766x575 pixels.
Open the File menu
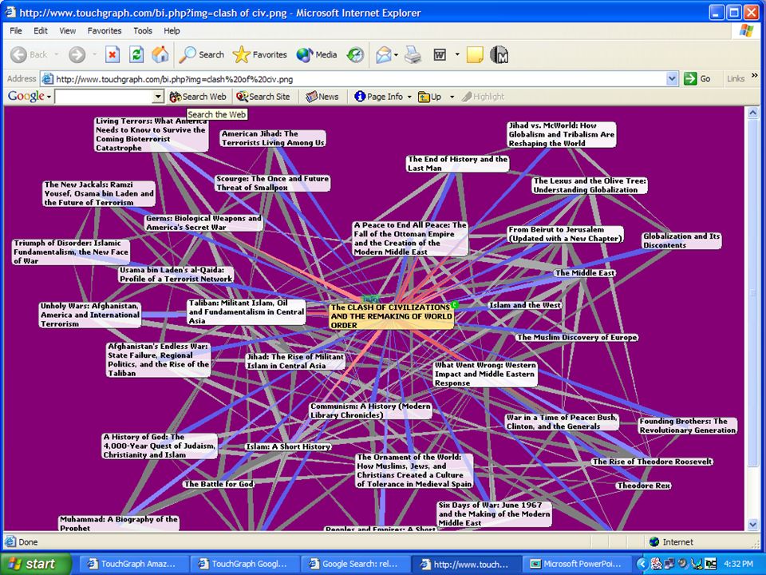[16, 31]
